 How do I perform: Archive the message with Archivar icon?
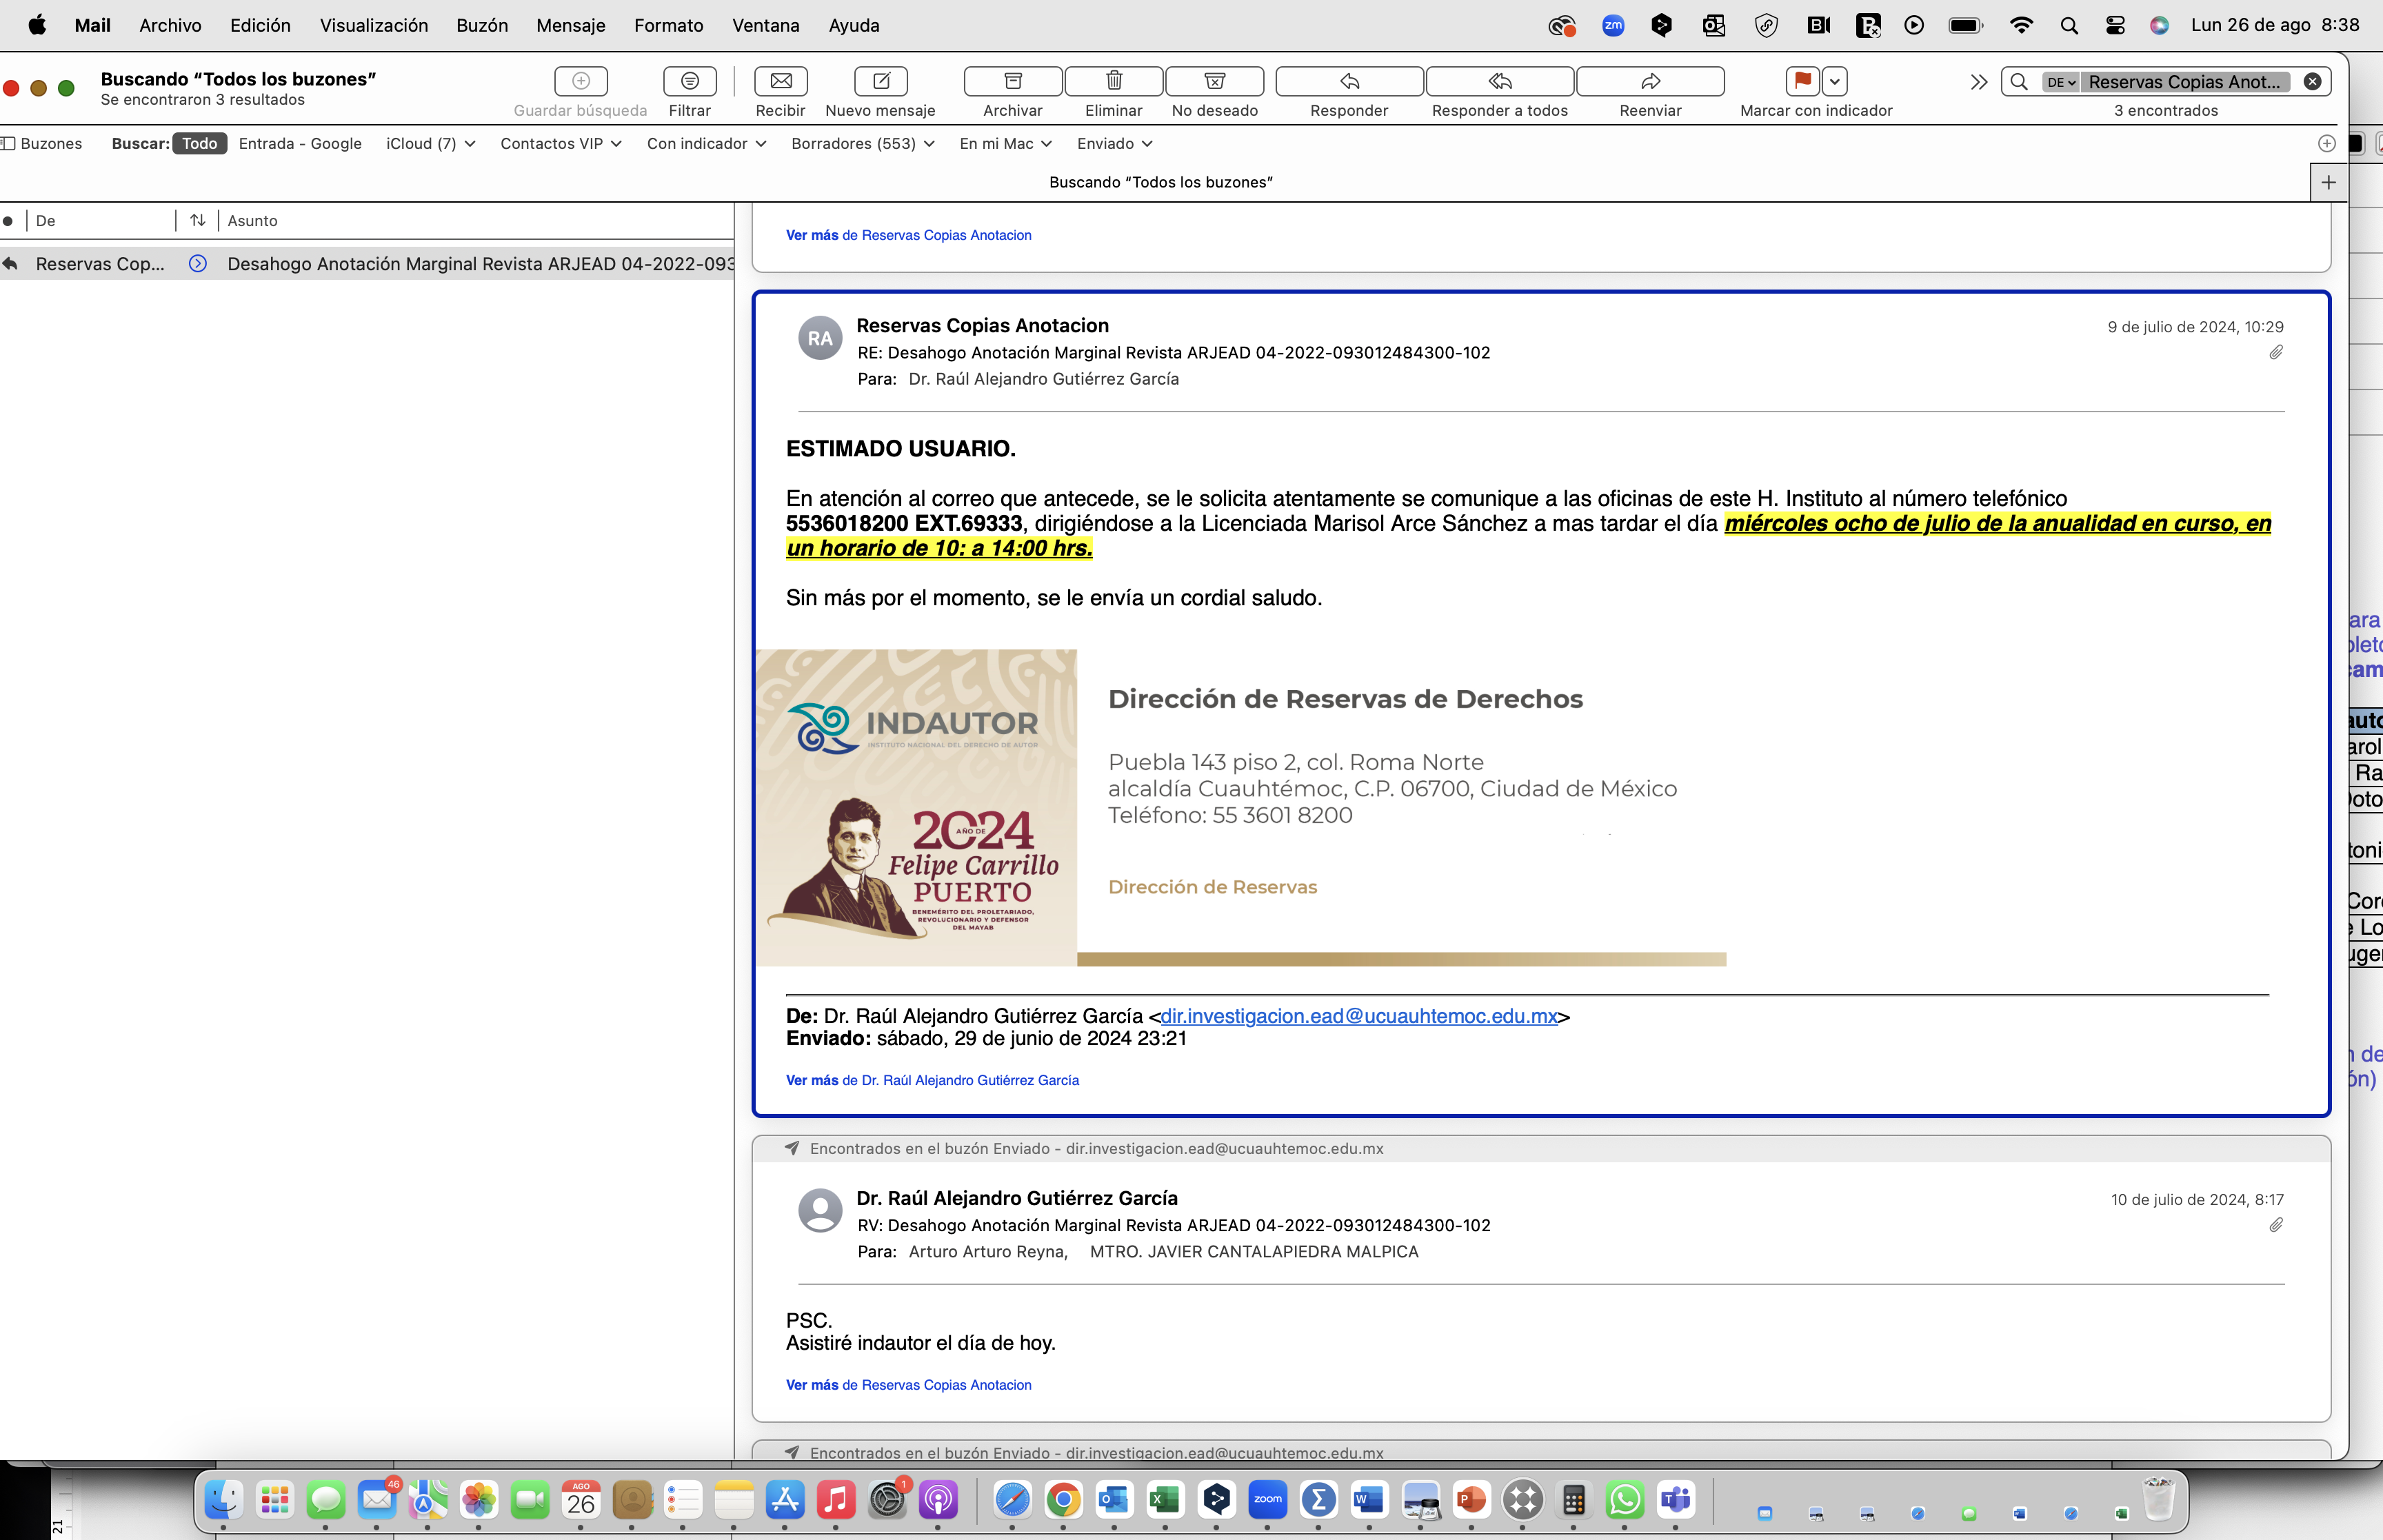pyautogui.click(x=1013, y=80)
